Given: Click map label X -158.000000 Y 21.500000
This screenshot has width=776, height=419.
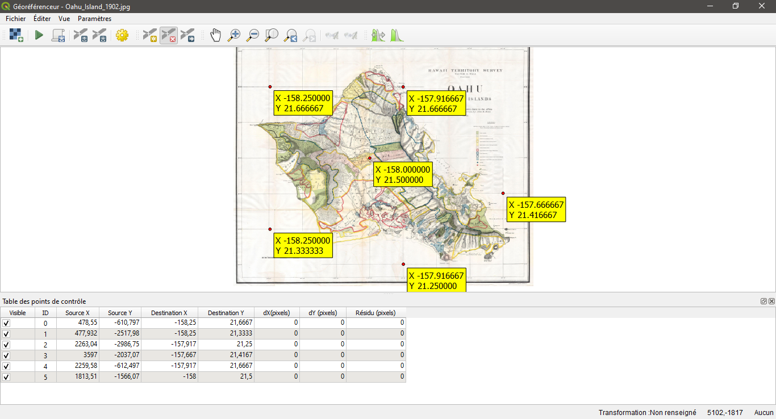Looking at the screenshot, I should 403,174.
